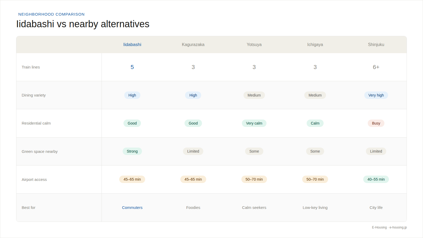
Task: Click the Calm seekers best-for text
Action: [x=254, y=208]
